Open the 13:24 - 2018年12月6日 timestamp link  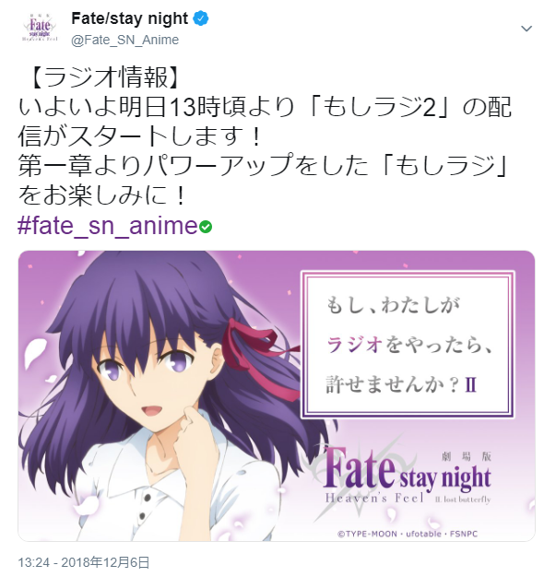pyautogui.click(x=84, y=562)
